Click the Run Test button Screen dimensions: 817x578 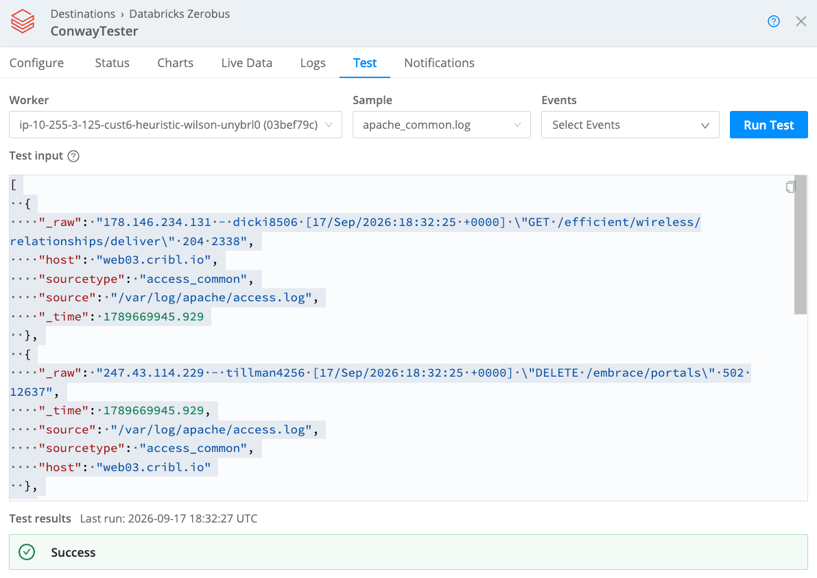[x=768, y=125]
